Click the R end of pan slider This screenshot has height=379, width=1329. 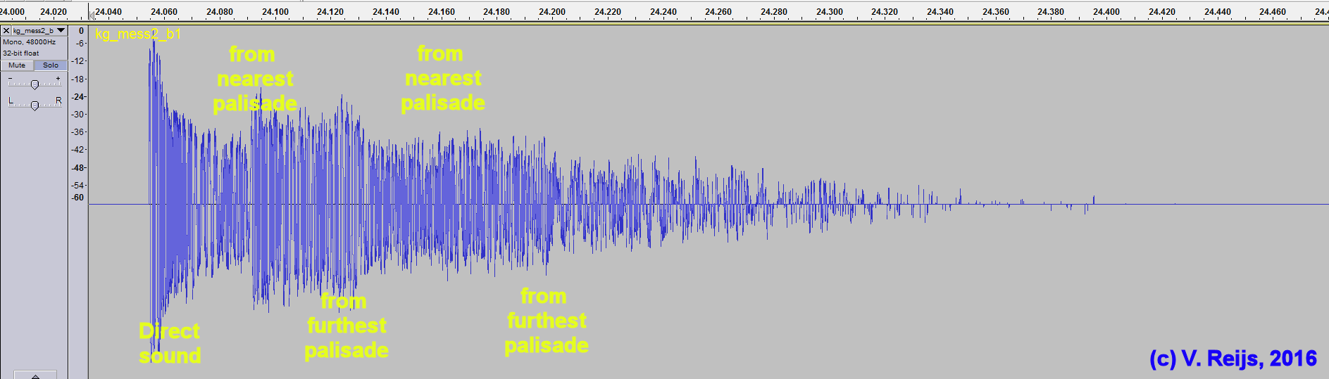[x=58, y=101]
